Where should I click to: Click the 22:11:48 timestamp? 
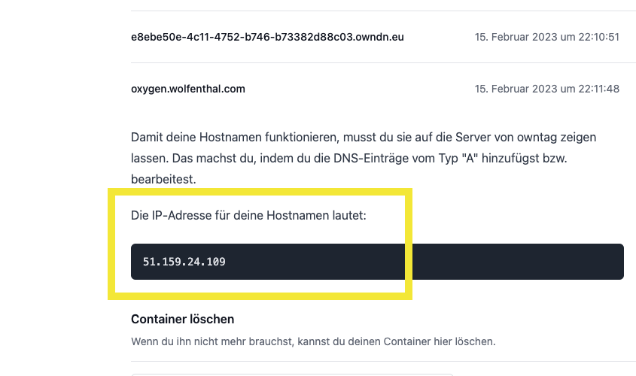(595, 89)
